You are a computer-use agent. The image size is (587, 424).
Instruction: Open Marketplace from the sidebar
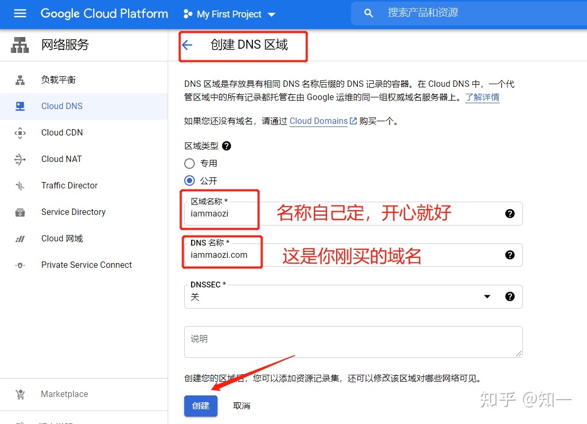[x=64, y=394]
